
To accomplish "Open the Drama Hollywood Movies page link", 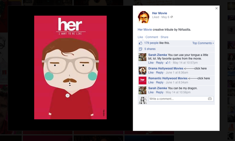I will pyautogui.click(x=166, y=69).
